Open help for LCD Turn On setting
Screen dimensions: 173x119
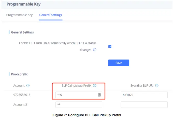click(95, 50)
